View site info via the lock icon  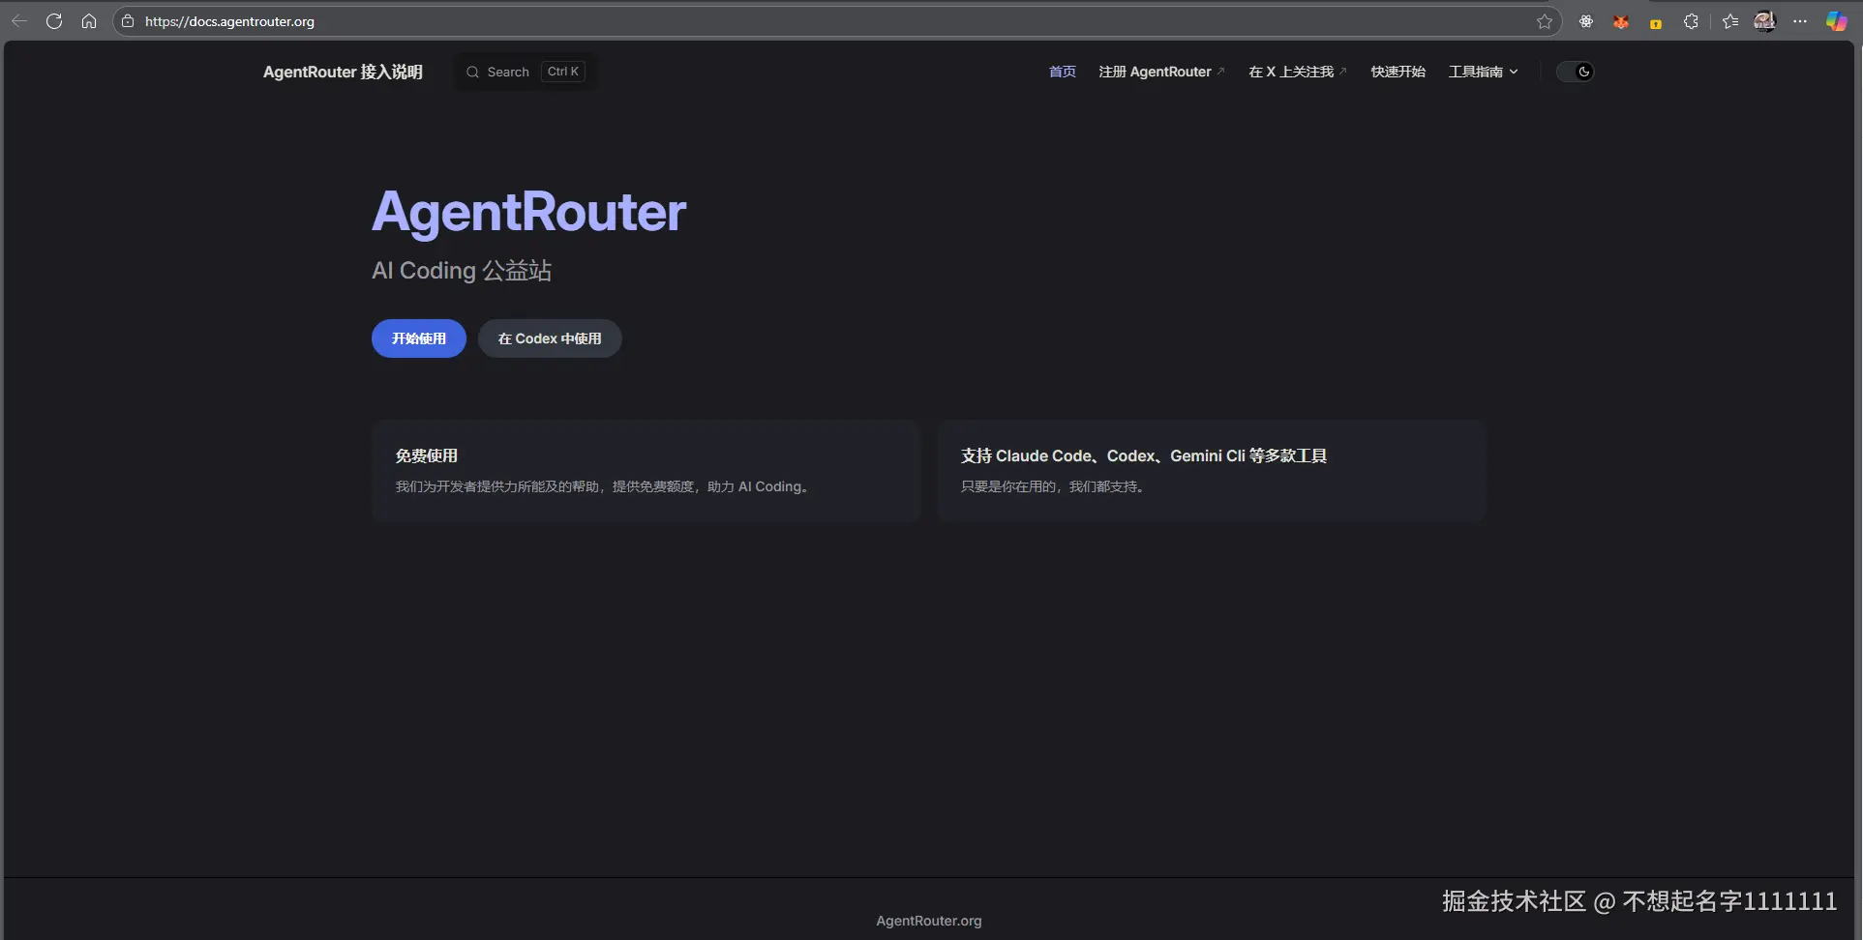tap(128, 21)
